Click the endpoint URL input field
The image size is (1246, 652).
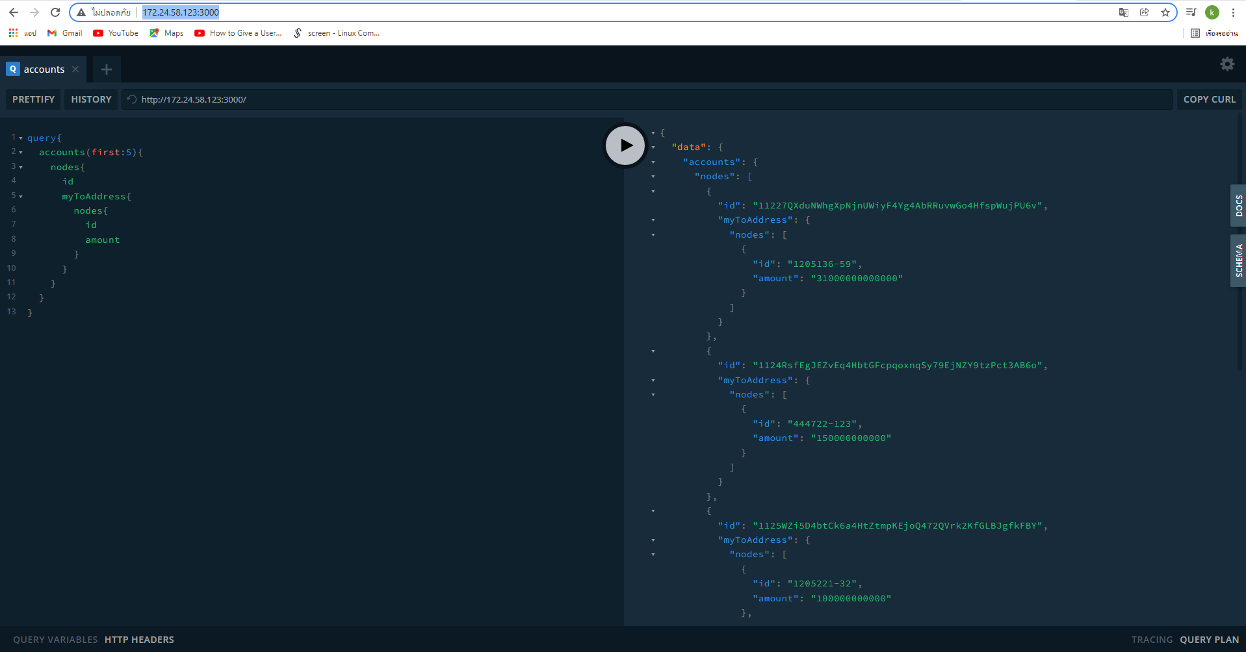[455, 99]
